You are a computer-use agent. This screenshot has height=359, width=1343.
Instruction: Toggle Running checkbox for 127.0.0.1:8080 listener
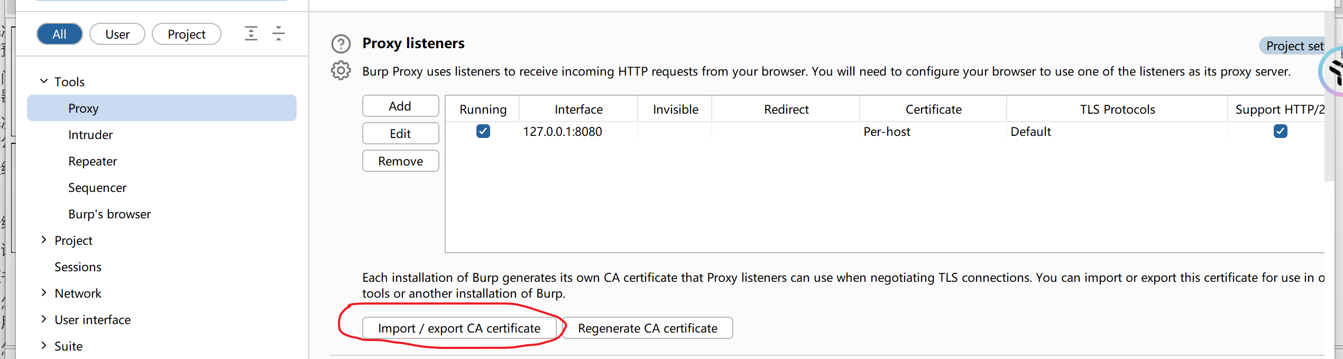tap(483, 131)
